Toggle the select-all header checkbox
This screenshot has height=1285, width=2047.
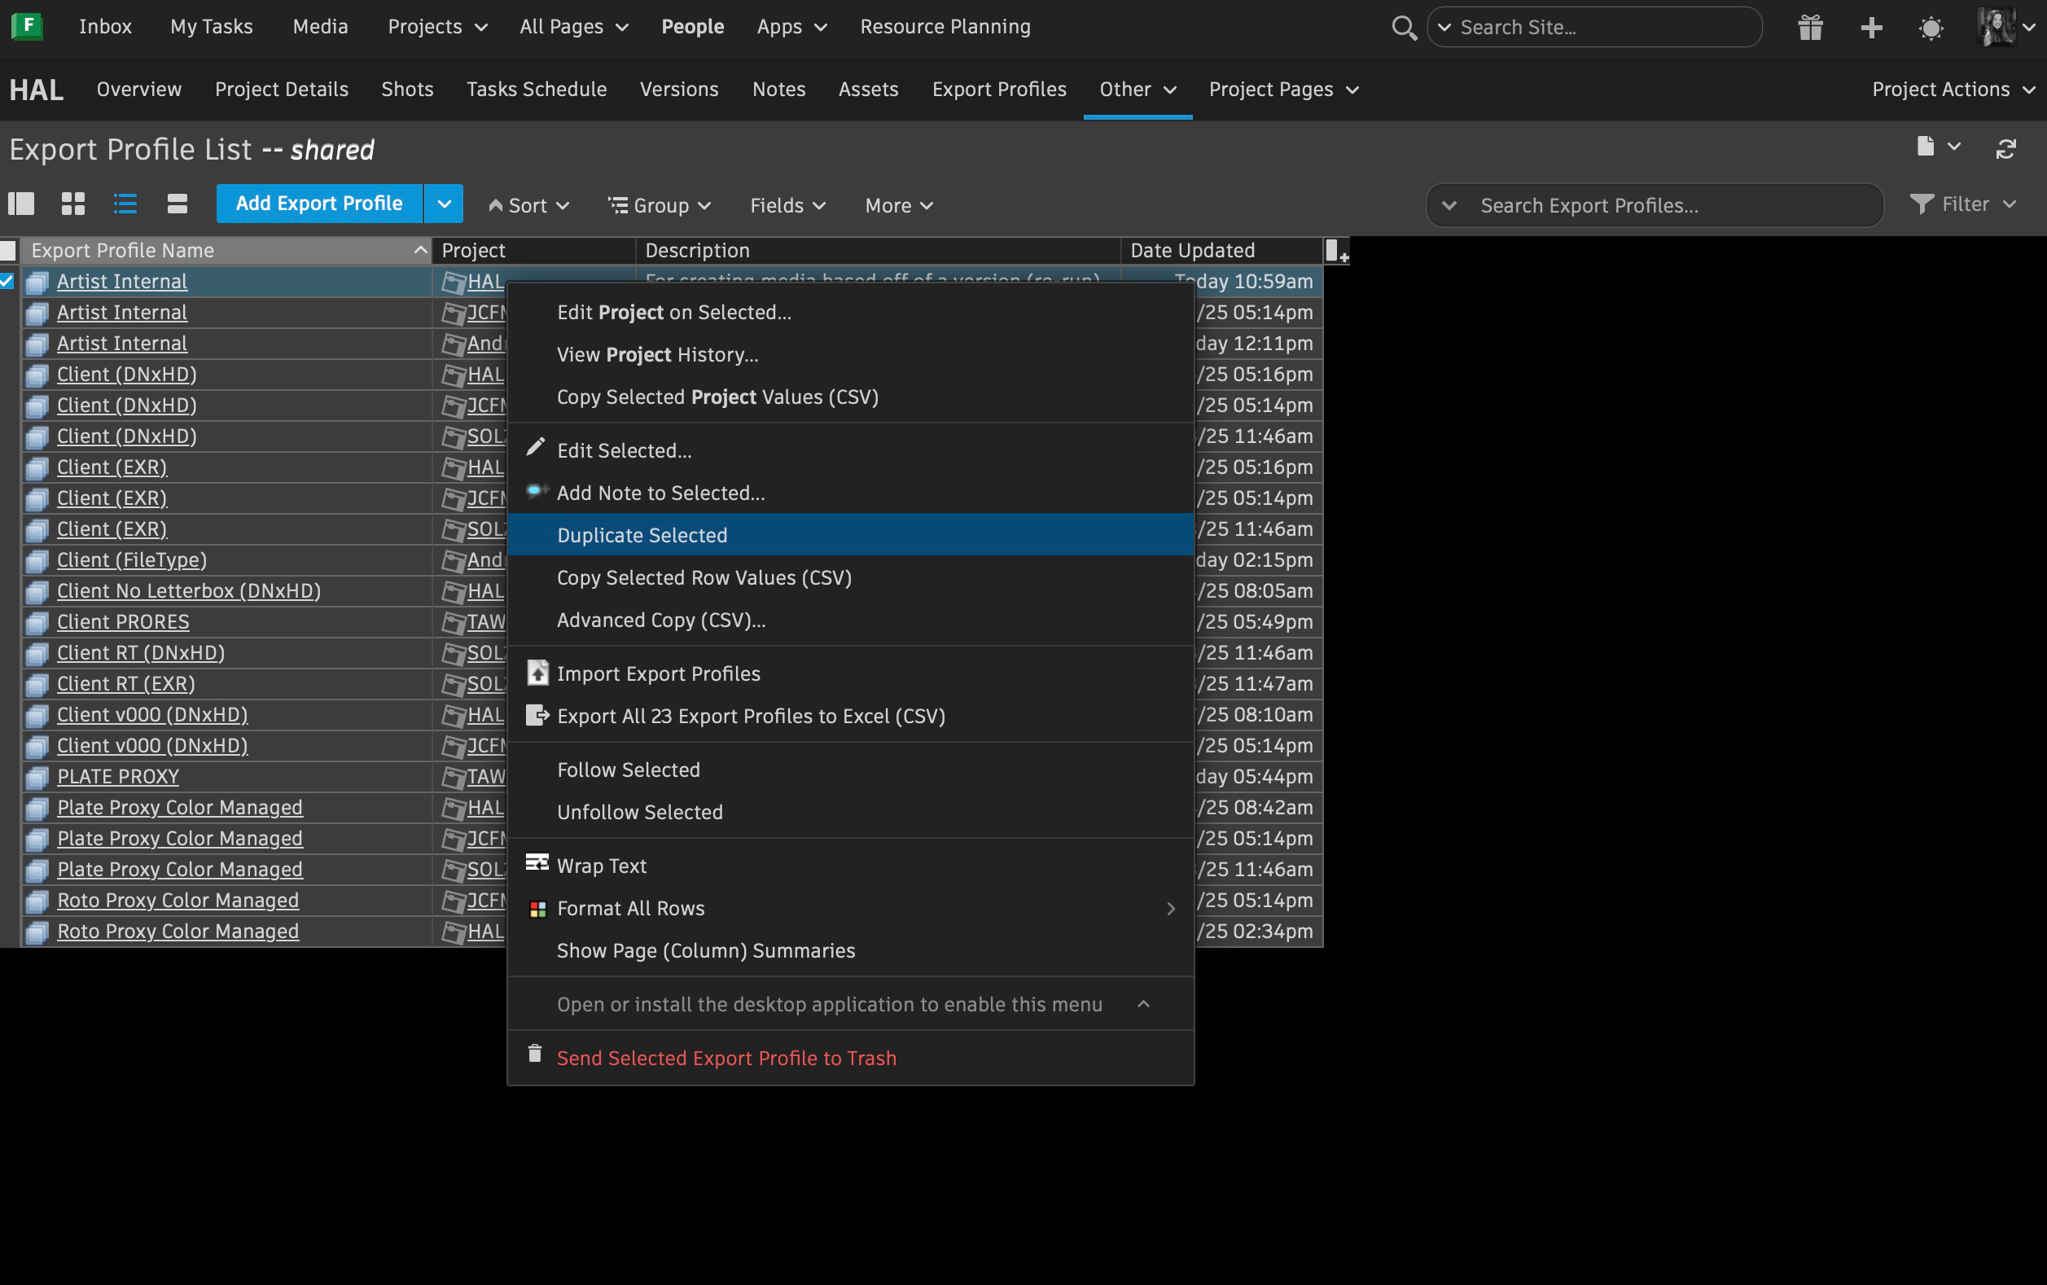(8, 251)
